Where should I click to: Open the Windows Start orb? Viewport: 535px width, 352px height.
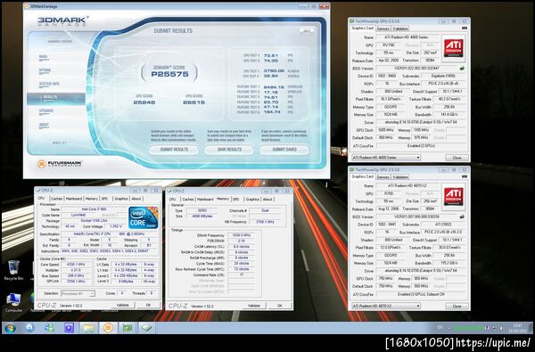10,328
